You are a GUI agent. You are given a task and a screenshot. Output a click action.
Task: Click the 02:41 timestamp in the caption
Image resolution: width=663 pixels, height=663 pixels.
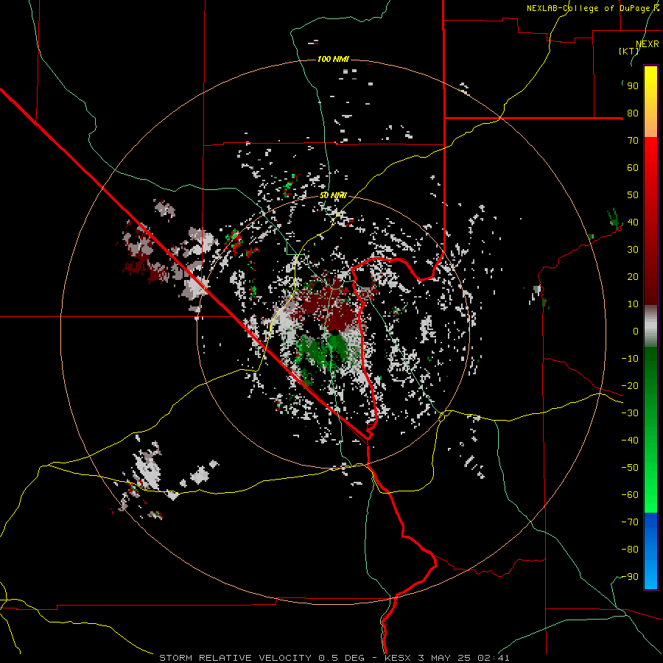pos(494,658)
